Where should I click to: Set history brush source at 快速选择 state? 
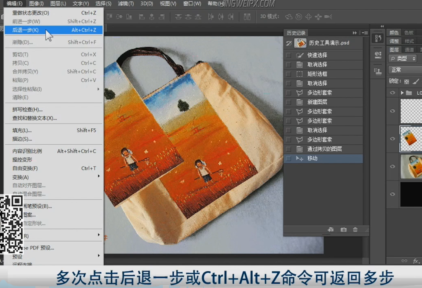(x=288, y=55)
